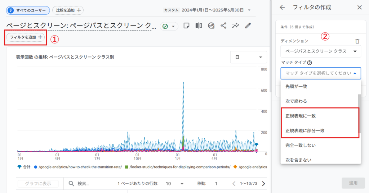Image resolution: width=369 pixels, height=193 pixels.
Task: Open the Insights sparkle icon
Action: coord(236,26)
